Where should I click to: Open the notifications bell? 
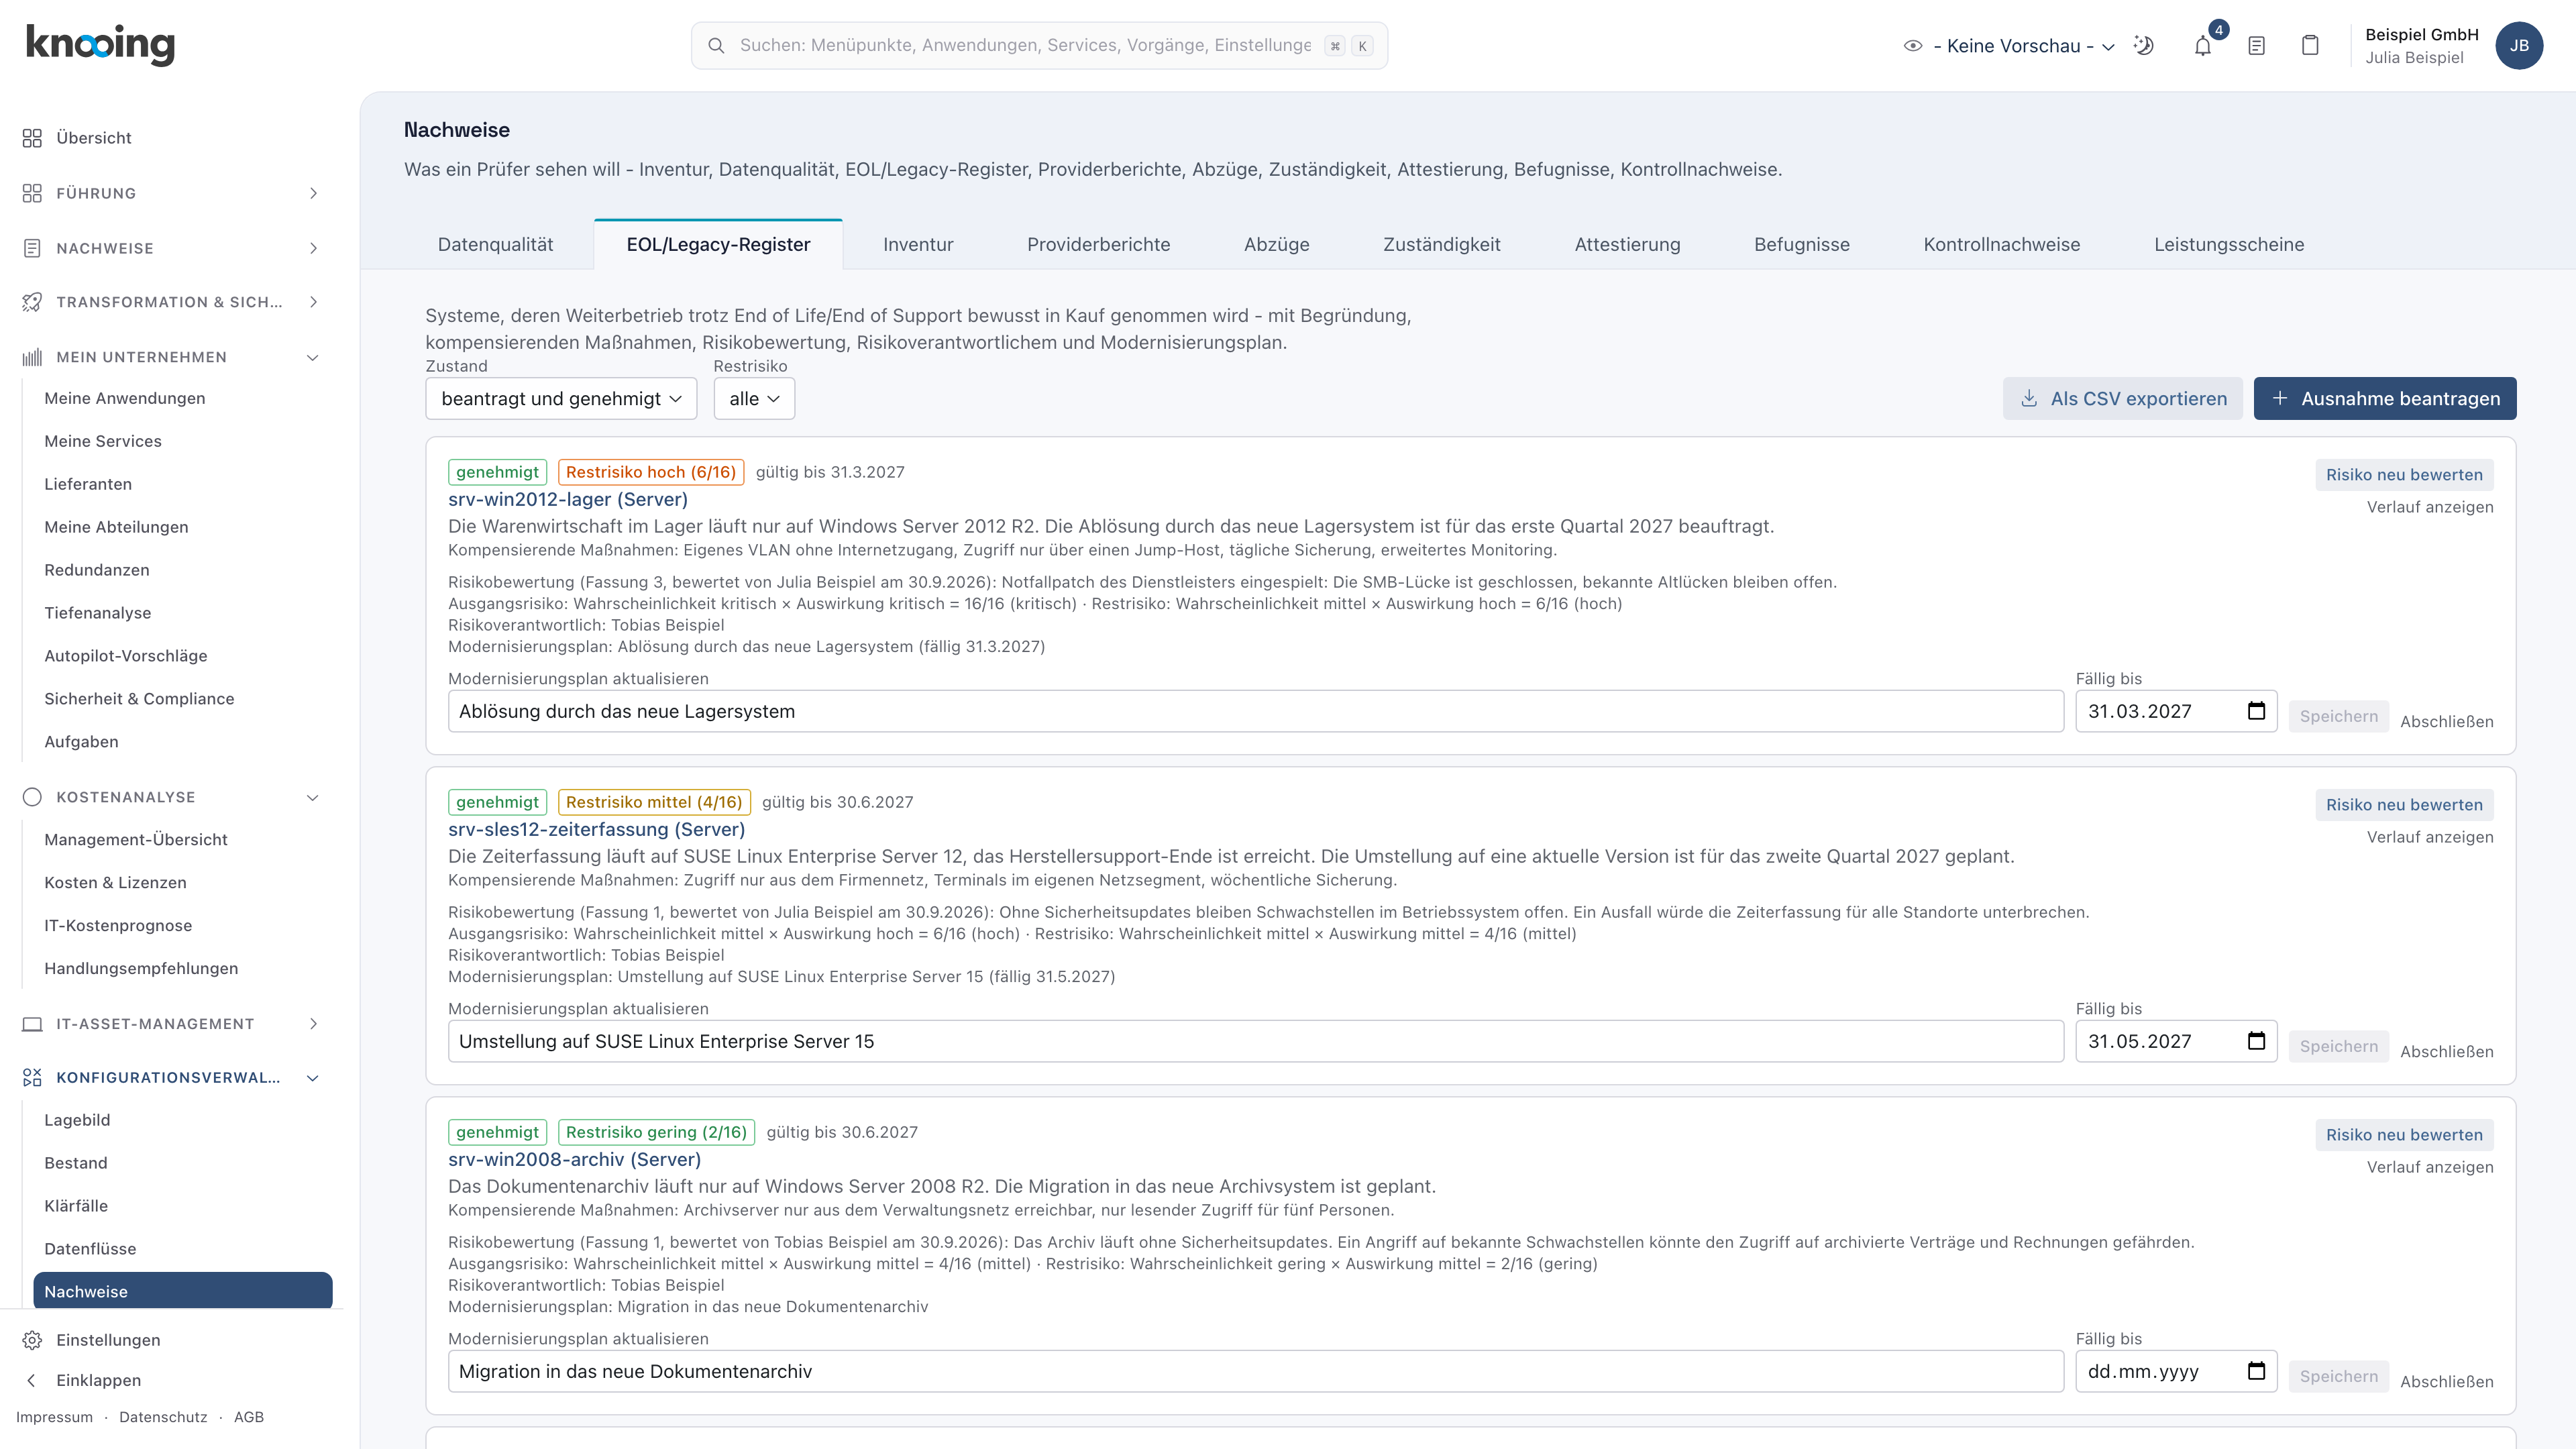2202,45
